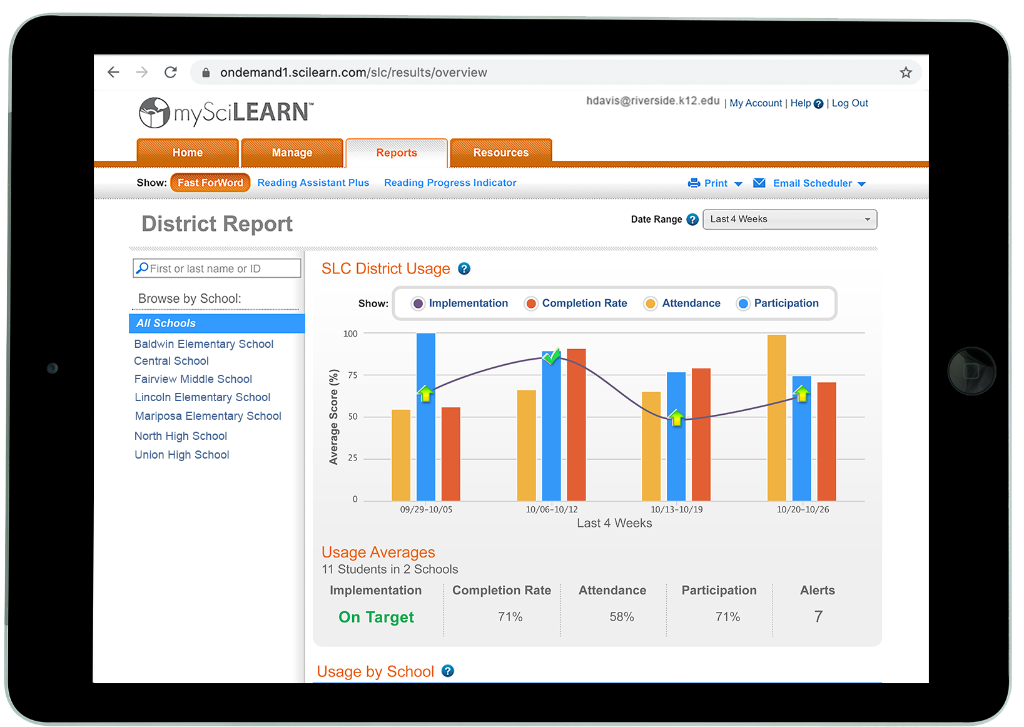Viewport: 1024px width, 727px height.
Task: Click the Print link
Action: click(x=716, y=183)
